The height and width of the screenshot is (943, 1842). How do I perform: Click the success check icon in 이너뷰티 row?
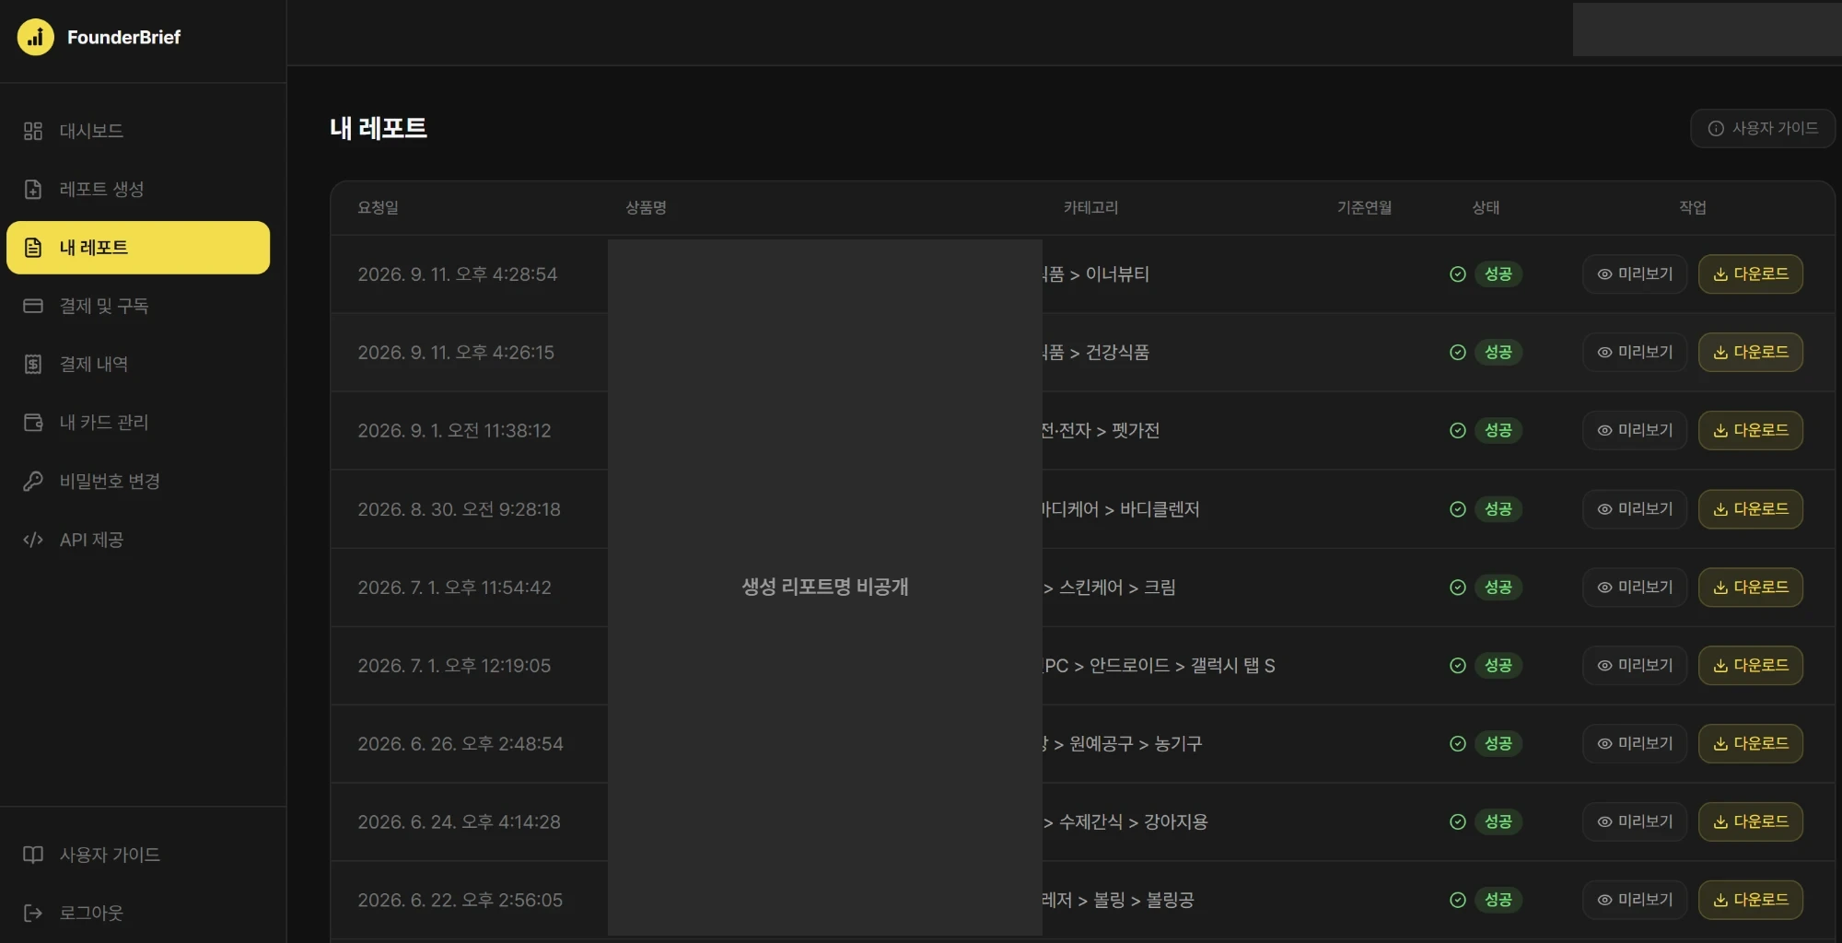(1458, 274)
